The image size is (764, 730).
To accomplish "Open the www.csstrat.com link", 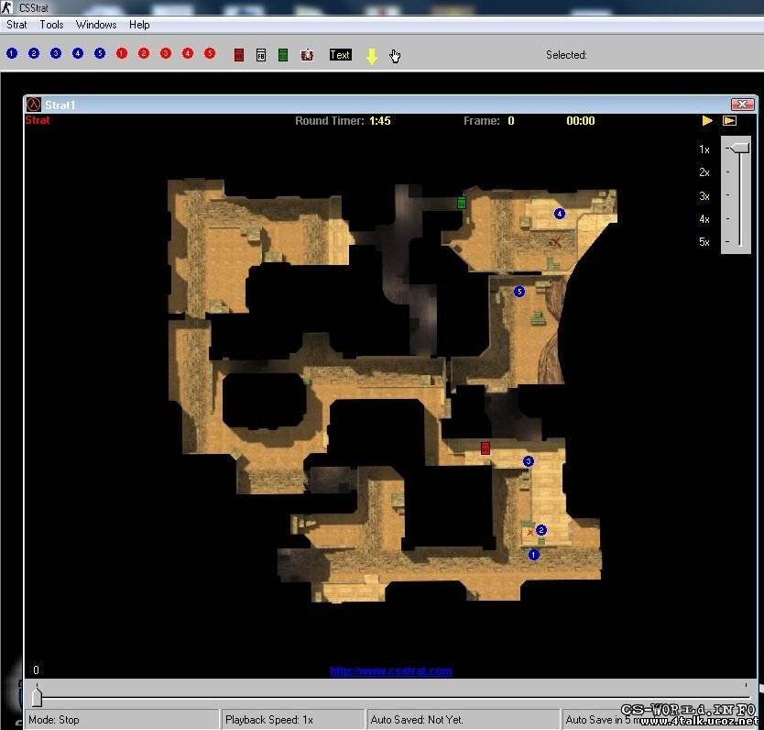I will 391,670.
